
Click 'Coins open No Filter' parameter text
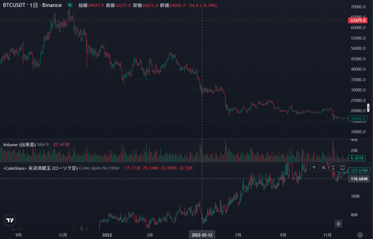pyautogui.click(x=99, y=168)
